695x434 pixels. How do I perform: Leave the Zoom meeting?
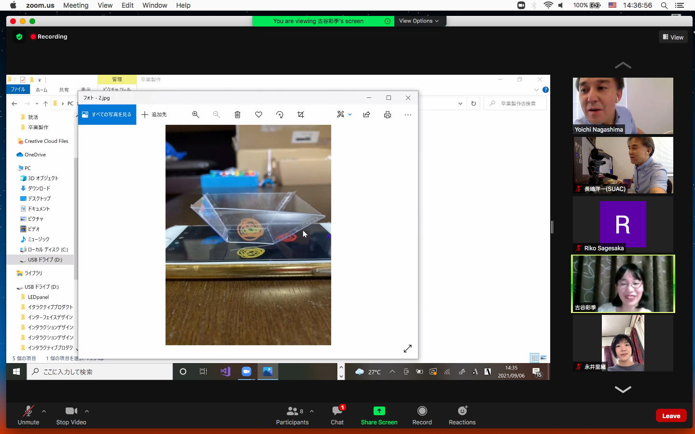[x=671, y=416]
